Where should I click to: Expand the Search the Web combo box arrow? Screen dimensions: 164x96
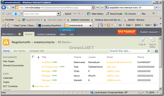coord(58,14)
